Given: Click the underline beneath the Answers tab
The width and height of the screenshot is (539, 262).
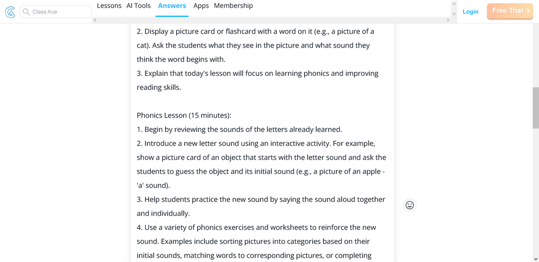Looking at the screenshot, I should click(172, 15).
